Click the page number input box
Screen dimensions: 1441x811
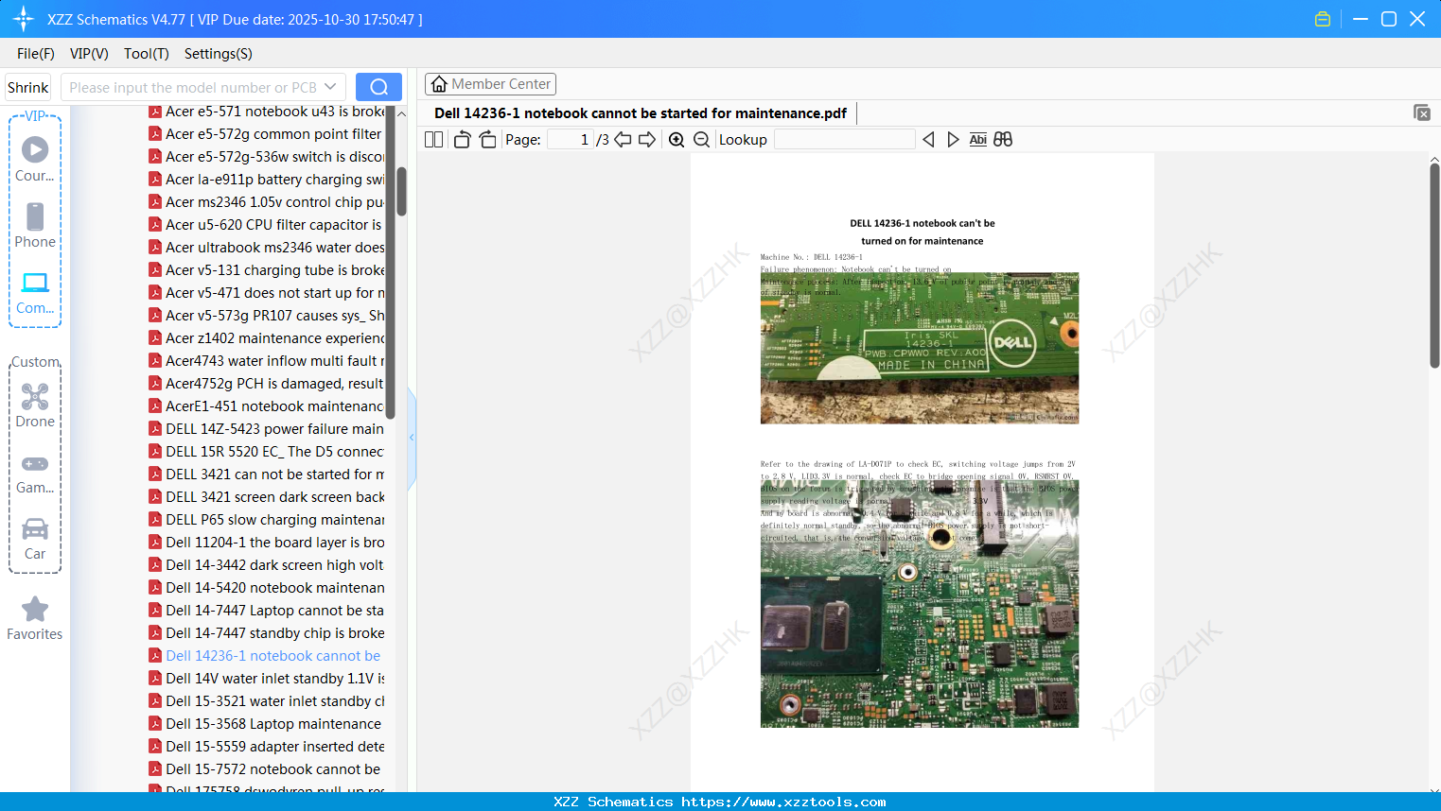click(x=571, y=140)
